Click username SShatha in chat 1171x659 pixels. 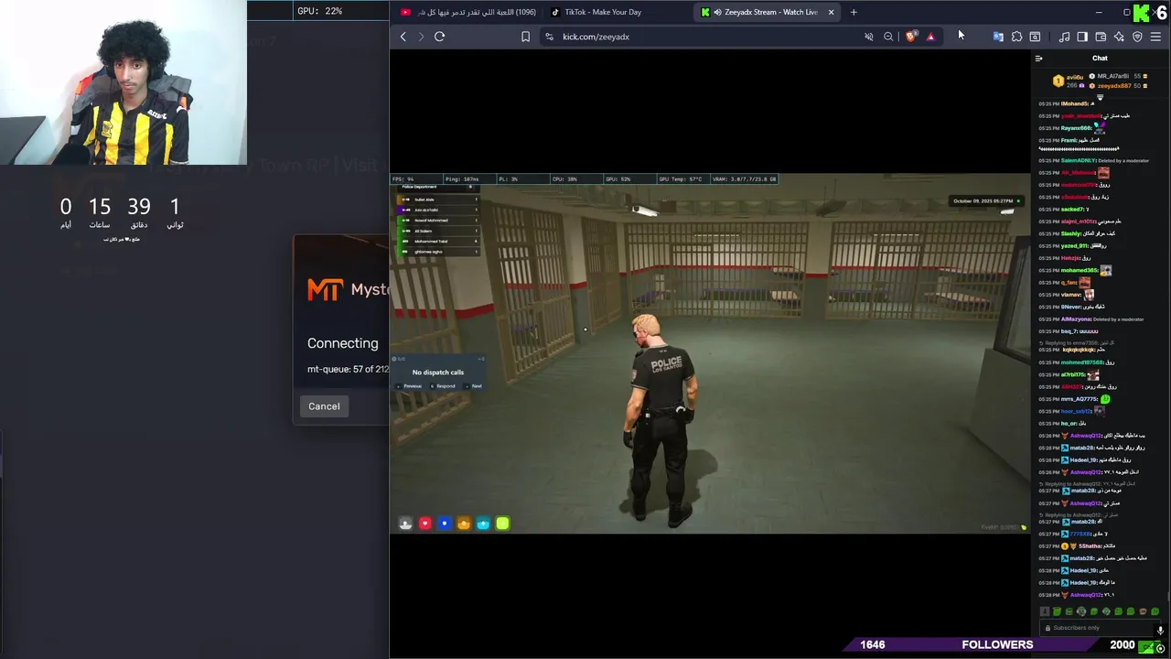coord(1090,546)
